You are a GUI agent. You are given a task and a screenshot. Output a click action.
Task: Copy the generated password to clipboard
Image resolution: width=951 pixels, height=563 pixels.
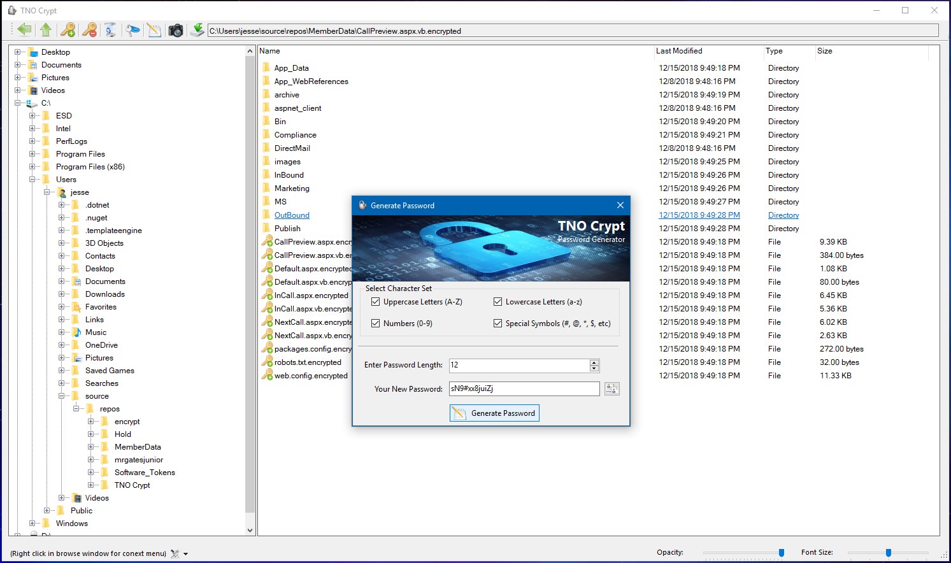coord(611,388)
